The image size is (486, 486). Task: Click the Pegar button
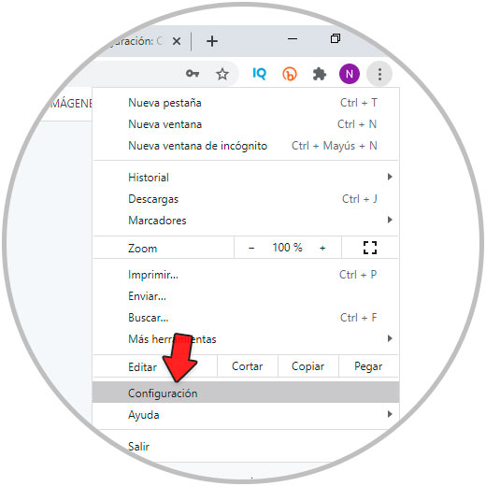pos(368,366)
